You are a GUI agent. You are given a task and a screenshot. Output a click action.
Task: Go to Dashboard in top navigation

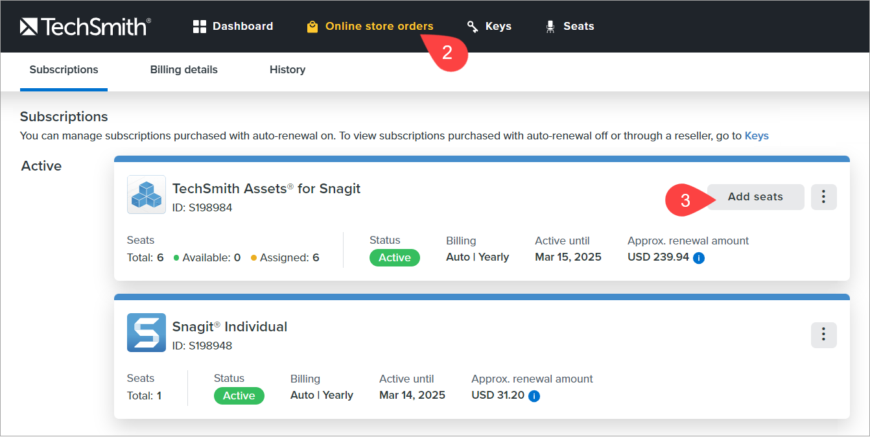point(233,27)
